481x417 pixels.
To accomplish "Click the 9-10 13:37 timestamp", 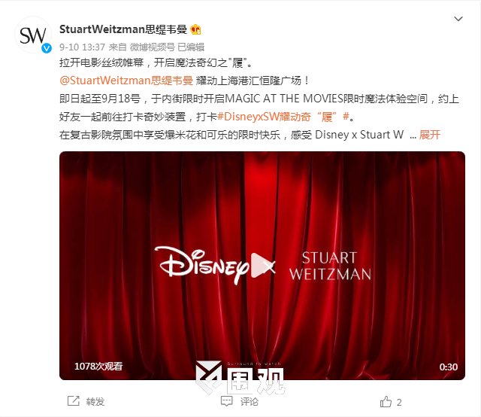I will (x=82, y=47).
